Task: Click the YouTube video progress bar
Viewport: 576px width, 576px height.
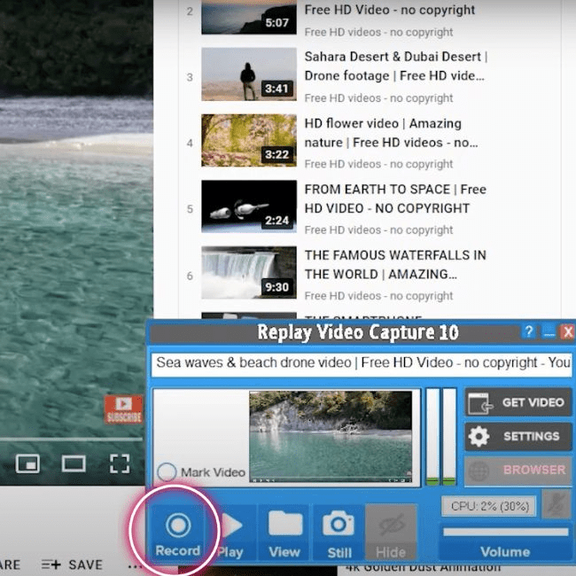Action: point(71,439)
